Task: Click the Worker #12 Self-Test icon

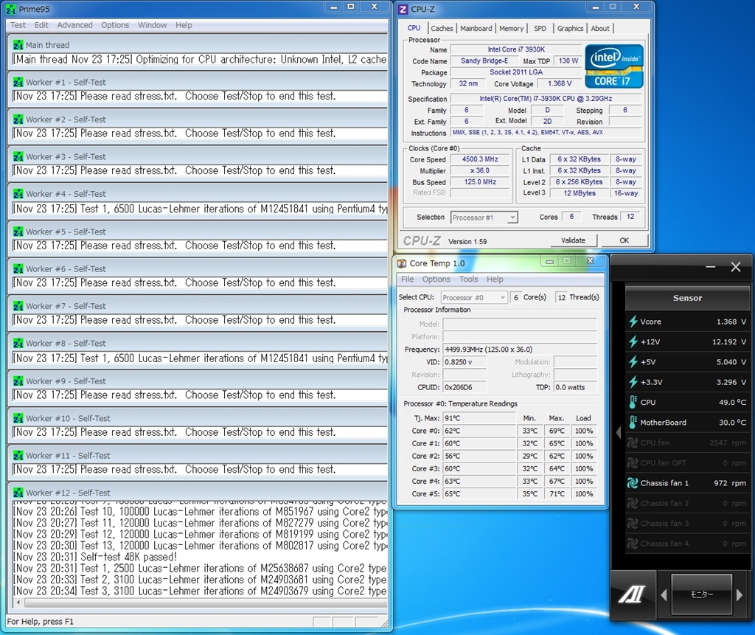Action: pyautogui.click(x=18, y=493)
